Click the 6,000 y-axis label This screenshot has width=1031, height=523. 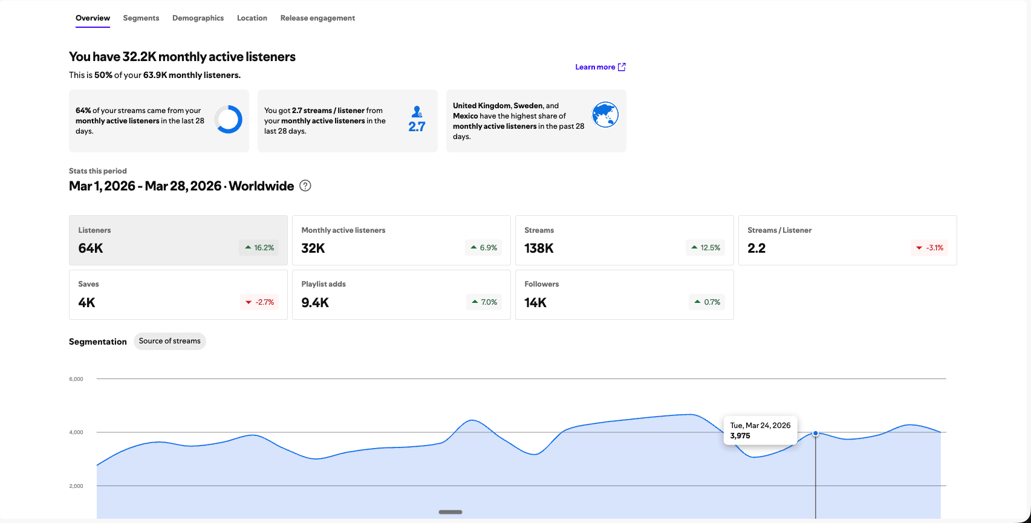click(x=76, y=379)
